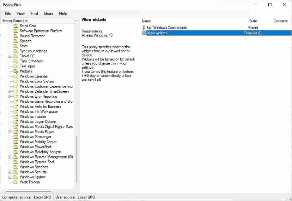Viewport: 292px width, 201px height.
Task: Click the Smart Card folder icon
Action: 16,26
